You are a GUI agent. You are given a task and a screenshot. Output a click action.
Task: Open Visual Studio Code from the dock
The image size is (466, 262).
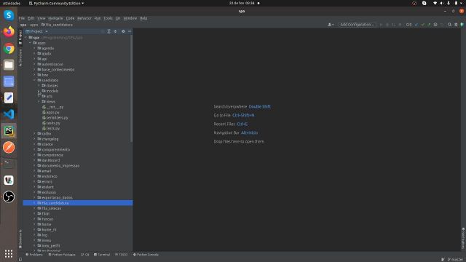tap(9, 114)
